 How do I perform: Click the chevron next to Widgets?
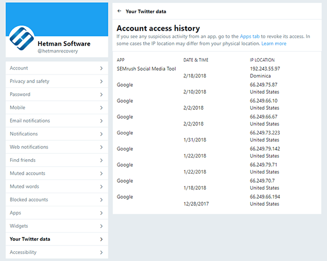101,226
